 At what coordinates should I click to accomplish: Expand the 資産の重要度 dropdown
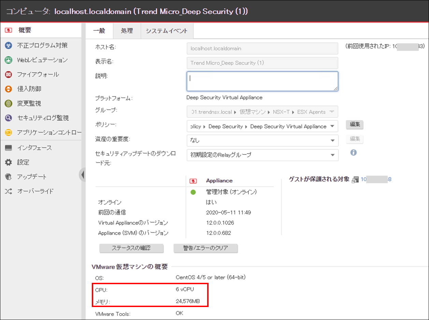[x=262, y=141]
